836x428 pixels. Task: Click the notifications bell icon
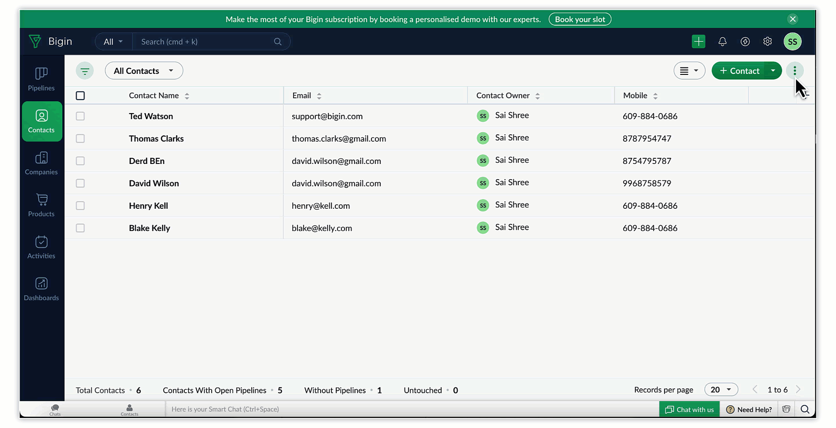pos(722,42)
